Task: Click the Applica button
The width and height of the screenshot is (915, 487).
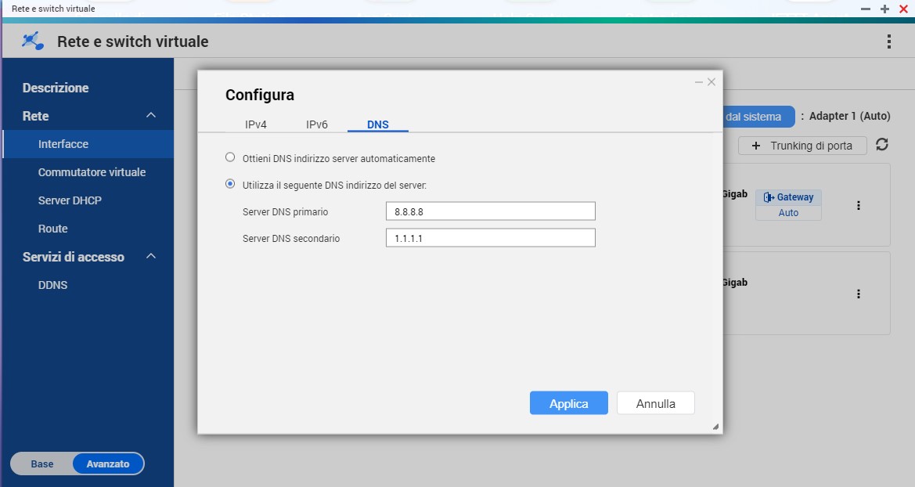Action: tap(568, 403)
